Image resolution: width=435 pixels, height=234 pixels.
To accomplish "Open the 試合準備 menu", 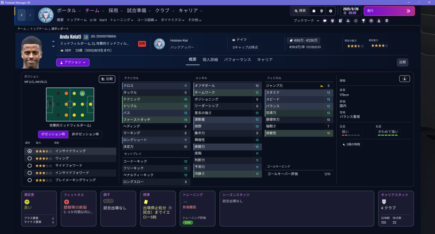I will tap(140, 11).
